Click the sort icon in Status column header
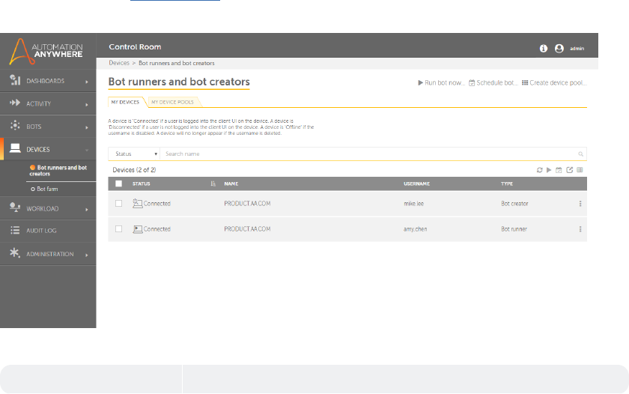This screenshot has height=394, width=629. click(213, 184)
